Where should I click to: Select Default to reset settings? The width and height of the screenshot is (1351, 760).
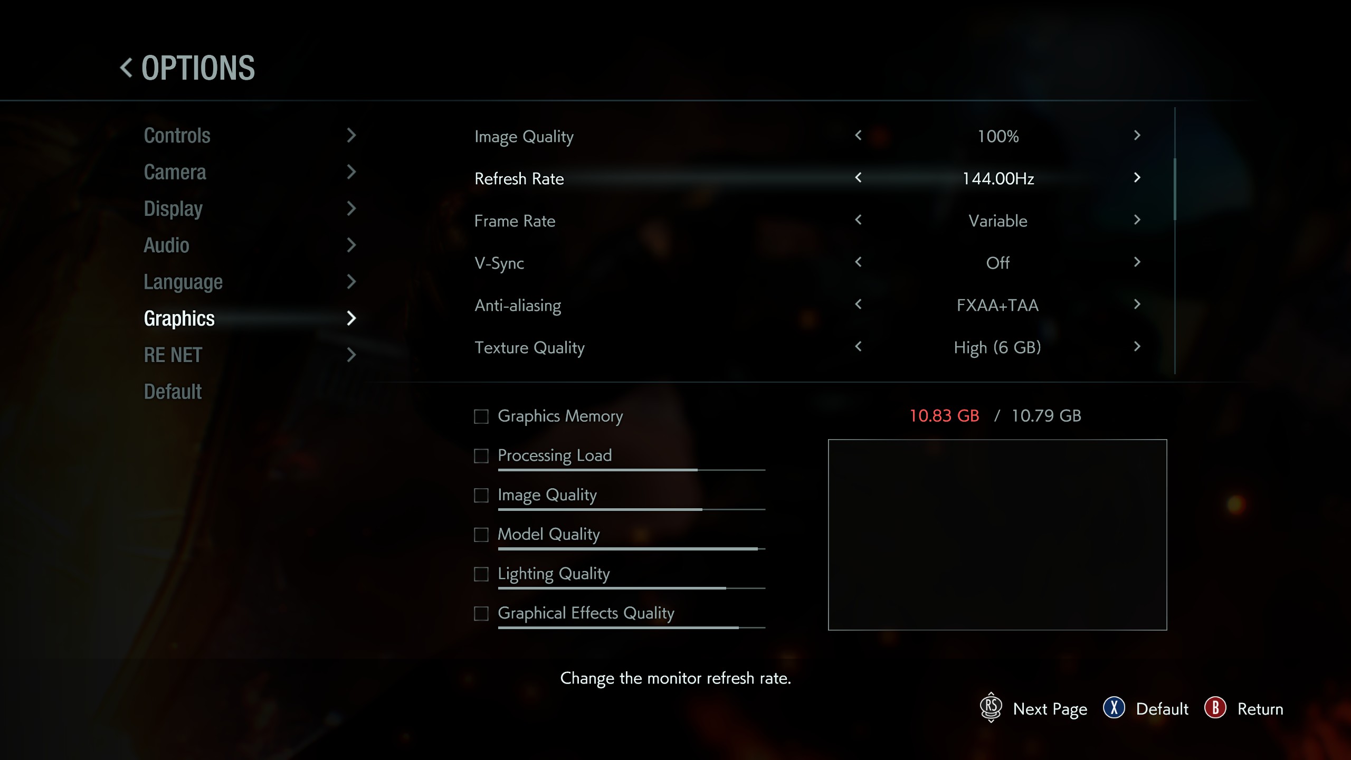(173, 391)
